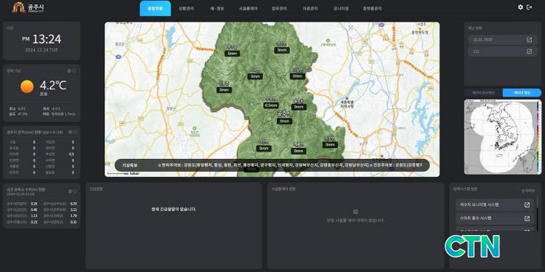Screen dimensions: 545x272
Task: Click the sun weather icon
Action: 27,86
